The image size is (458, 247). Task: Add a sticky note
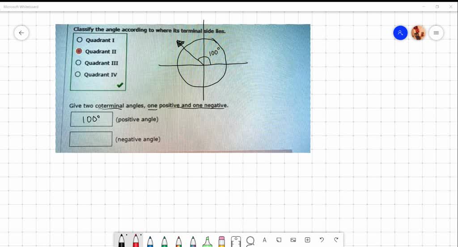[x=279, y=240]
